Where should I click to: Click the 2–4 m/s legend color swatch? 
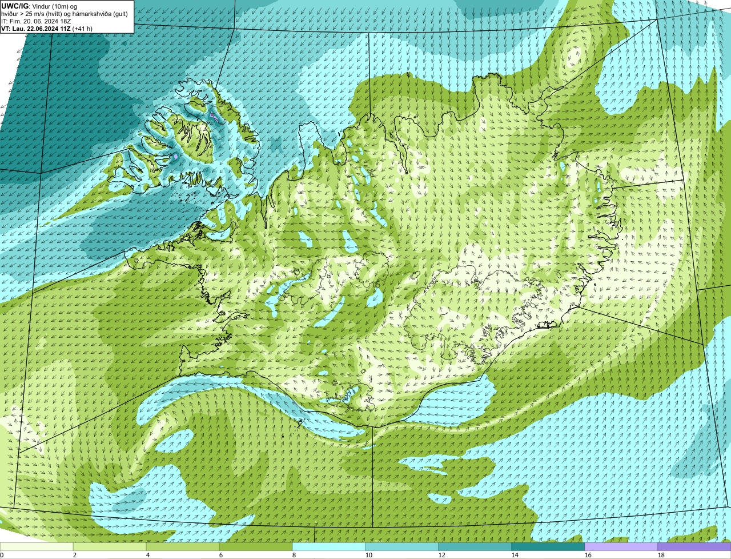[x=110, y=546]
